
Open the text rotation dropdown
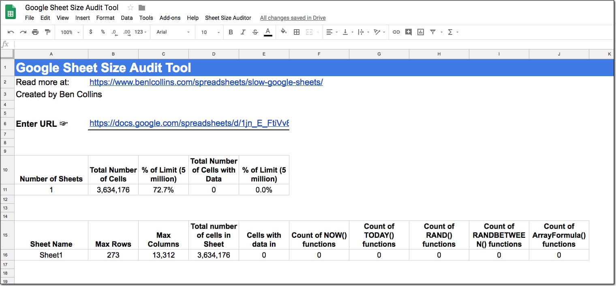(379, 32)
